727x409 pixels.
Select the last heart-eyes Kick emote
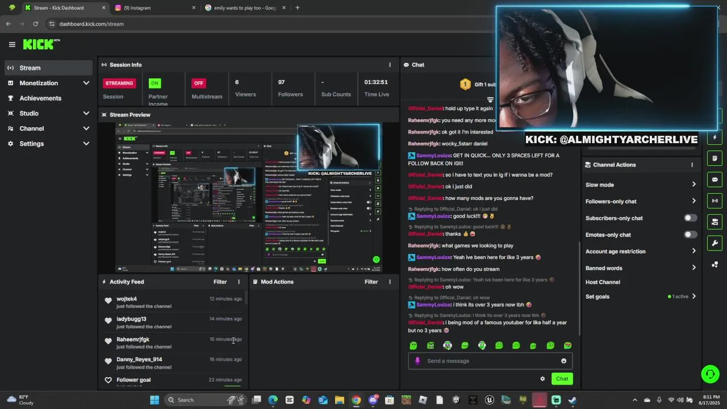pyautogui.click(x=567, y=345)
